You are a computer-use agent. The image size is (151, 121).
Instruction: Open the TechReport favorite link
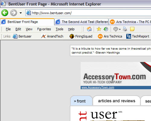click(138, 36)
